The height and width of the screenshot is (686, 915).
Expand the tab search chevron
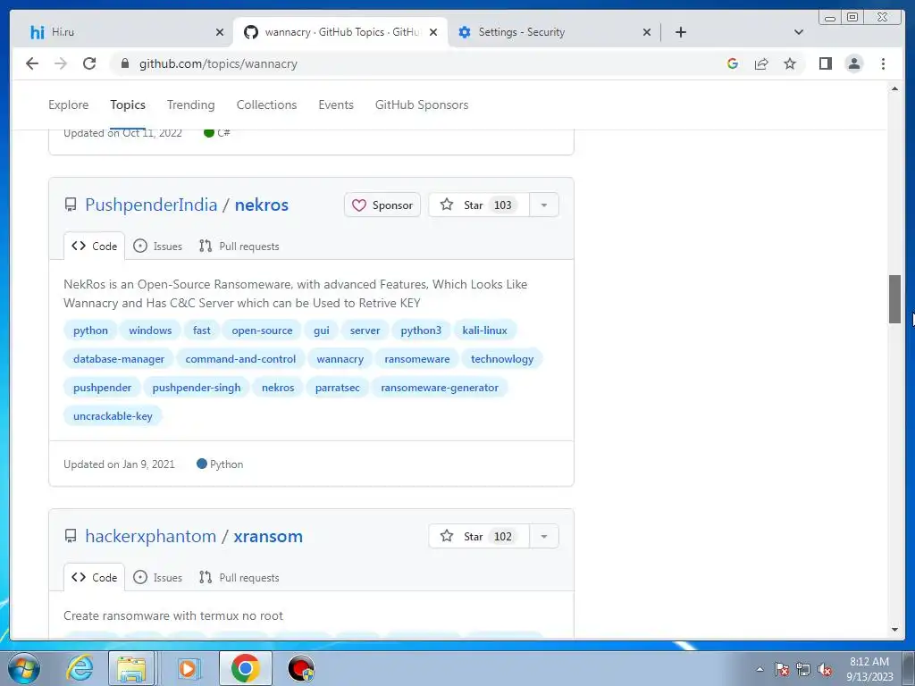pos(798,32)
